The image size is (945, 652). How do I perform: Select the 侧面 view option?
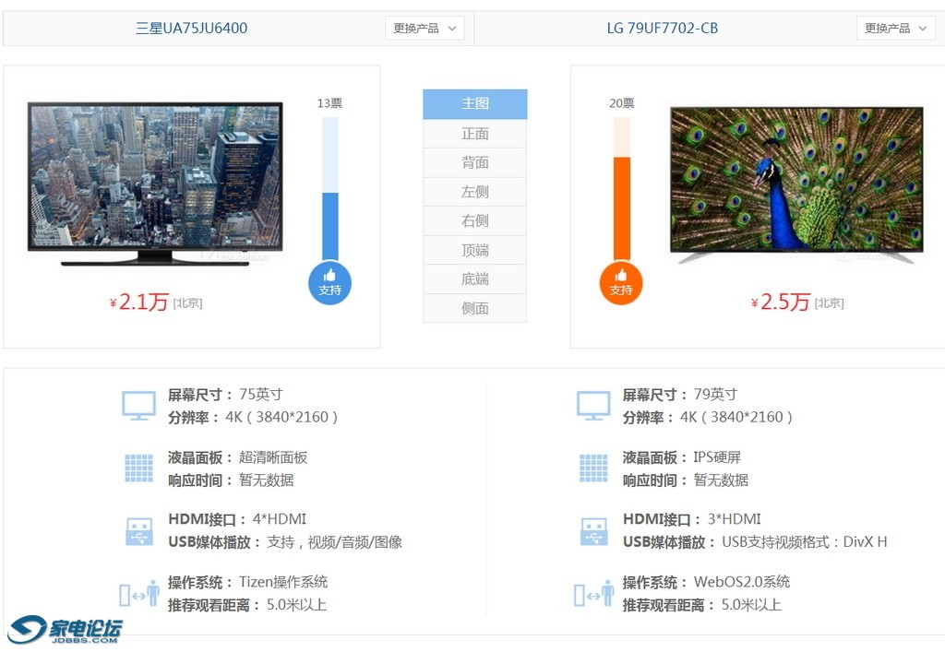[x=474, y=308]
